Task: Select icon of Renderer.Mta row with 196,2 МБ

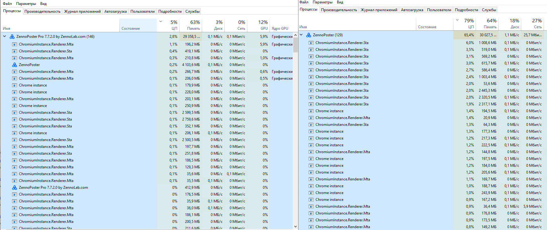Action: pos(15,44)
